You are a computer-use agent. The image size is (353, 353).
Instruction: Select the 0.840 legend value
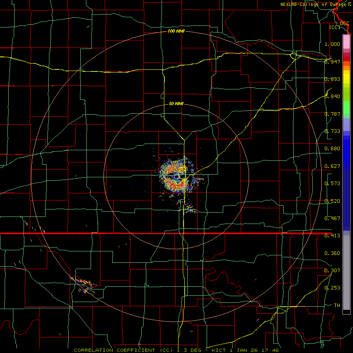332,96
